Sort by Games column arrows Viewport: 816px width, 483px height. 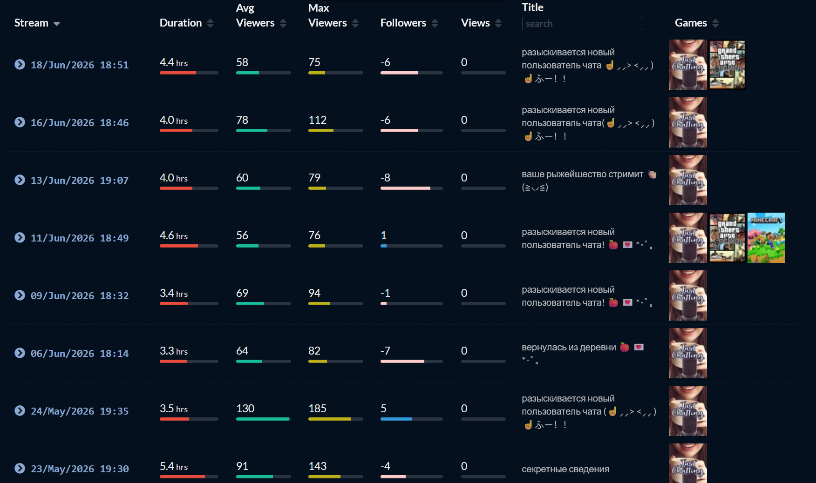pos(715,23)
